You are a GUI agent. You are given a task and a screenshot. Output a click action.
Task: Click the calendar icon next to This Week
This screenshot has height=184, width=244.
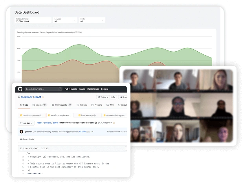(x=17, y=22)
